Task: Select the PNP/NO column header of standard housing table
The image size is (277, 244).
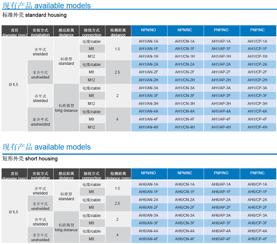Action: [x=221, y=30]
